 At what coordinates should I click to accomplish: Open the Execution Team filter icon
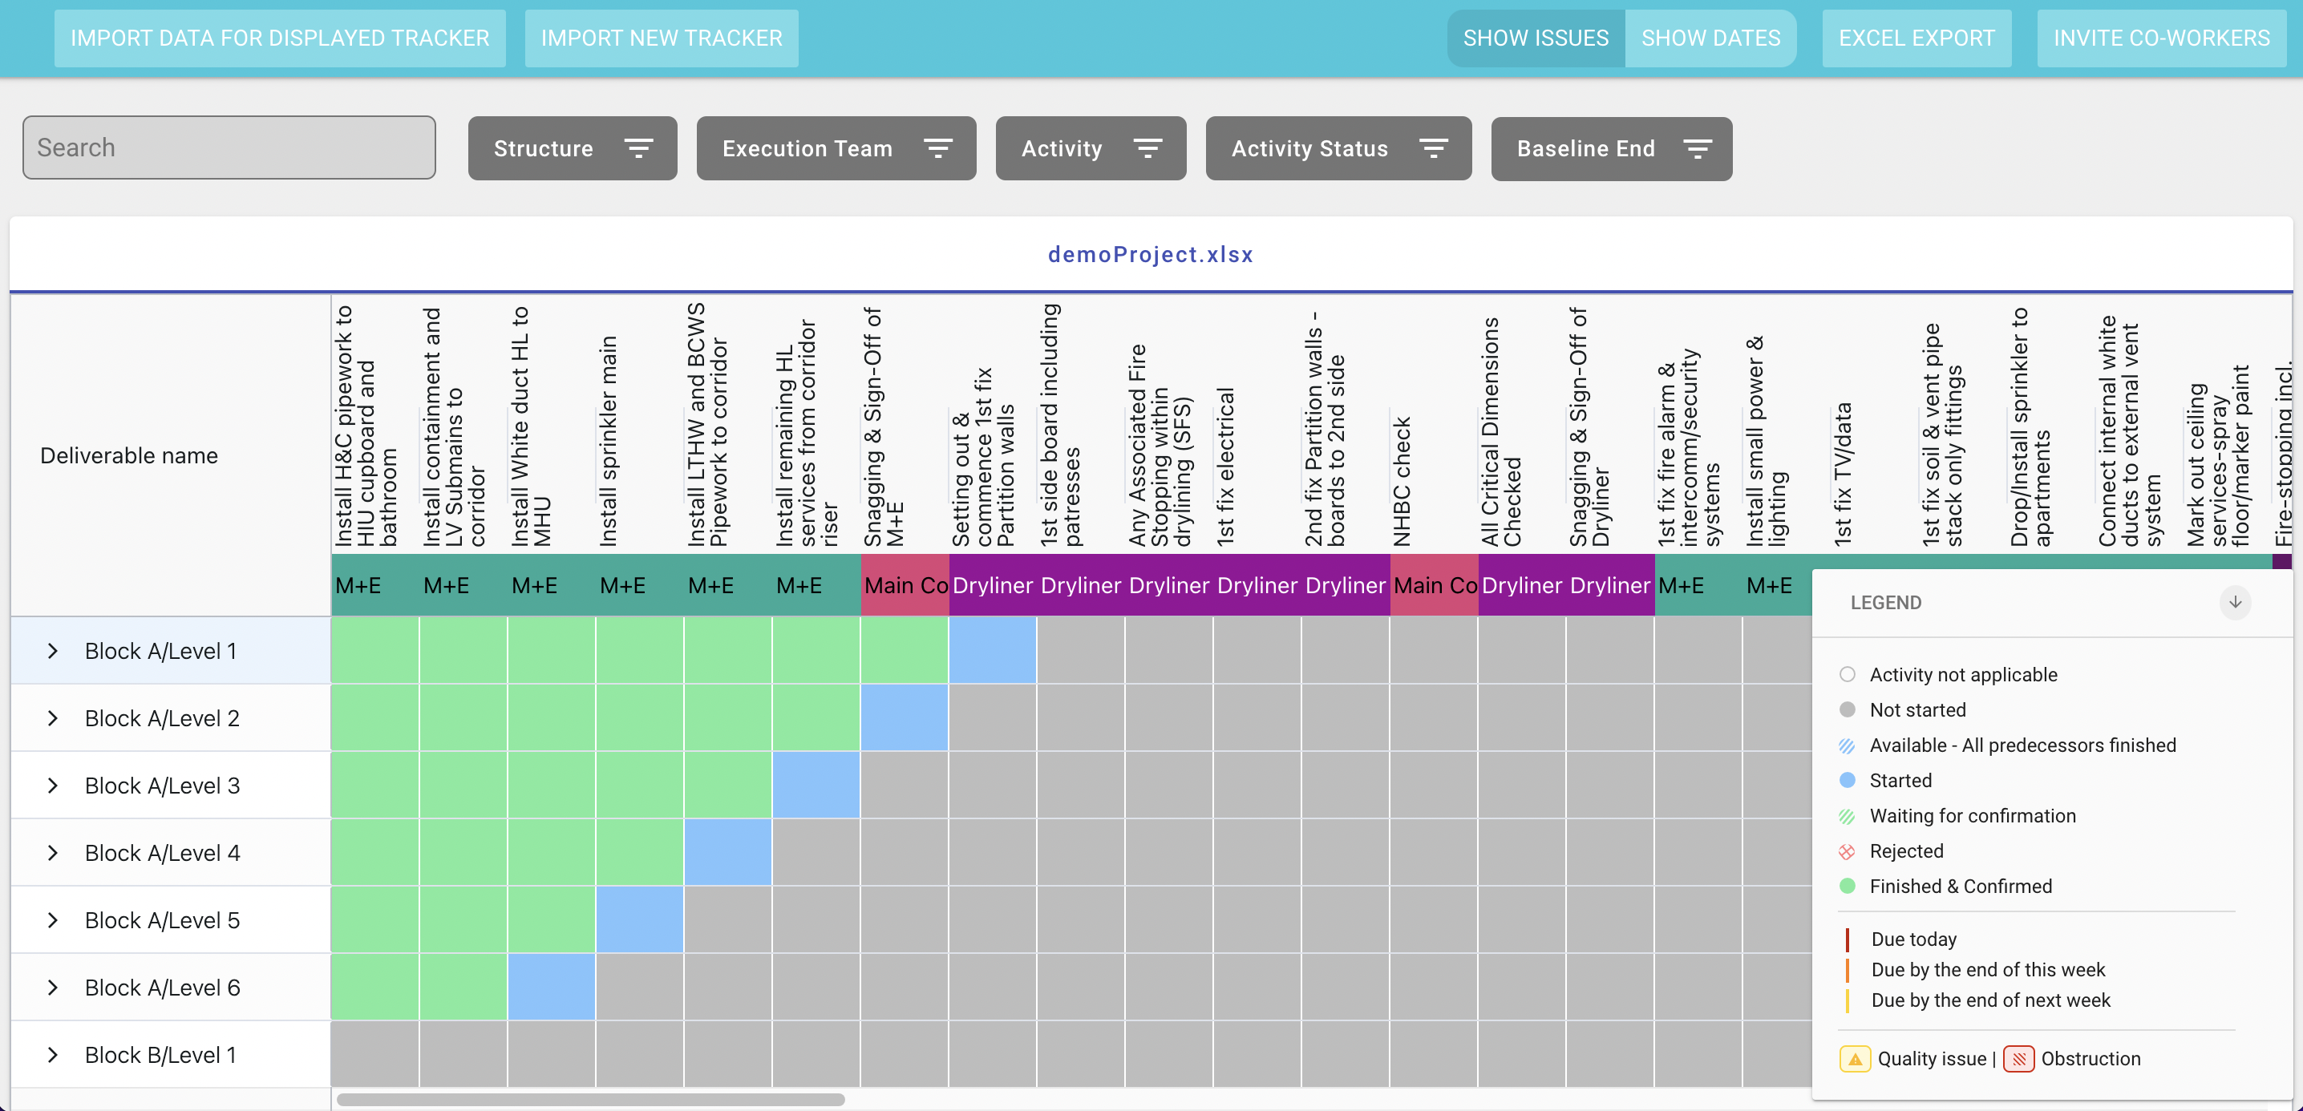pos(938,148)
